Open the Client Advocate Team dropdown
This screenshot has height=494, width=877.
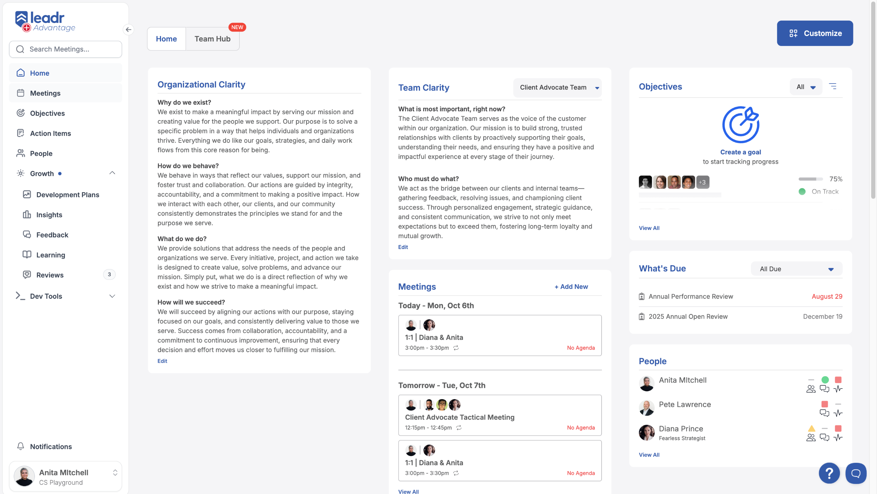tap(557, 87)
